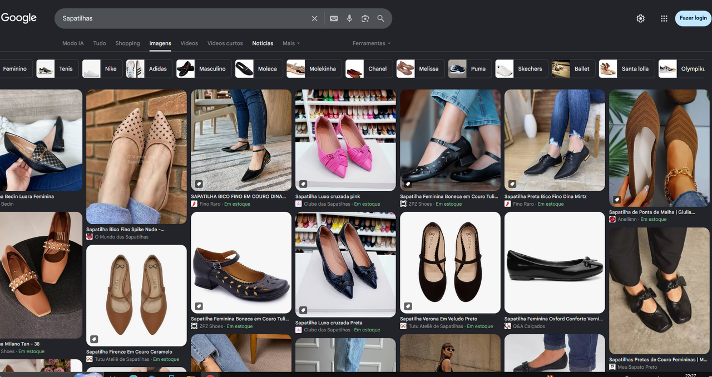The width and height of the screenshot is (712, 377).
Task: Open Sapatilha Preta Bico Fino Dina Mirtz image
Action: (555, 140)
